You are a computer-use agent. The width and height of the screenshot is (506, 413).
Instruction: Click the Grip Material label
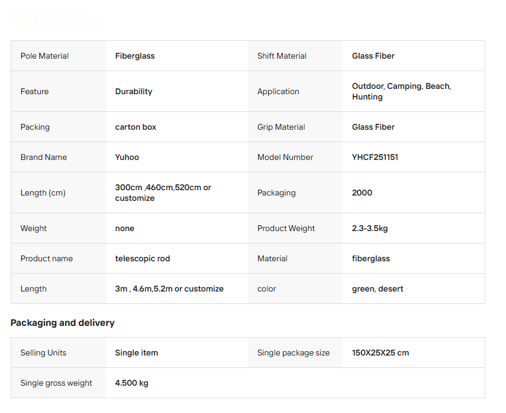281,127
